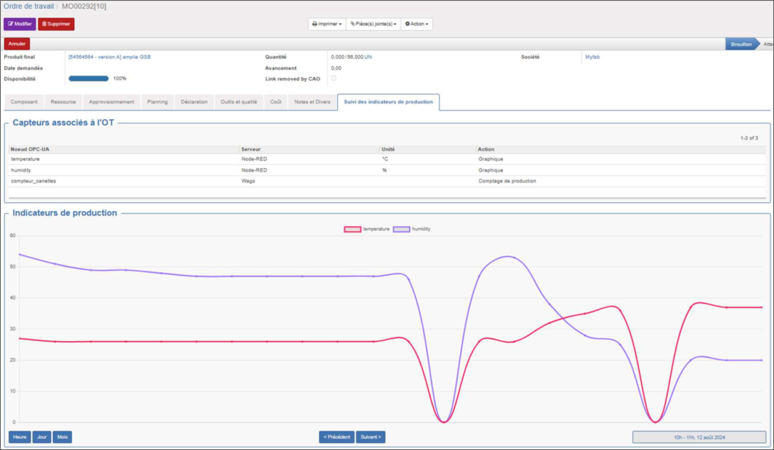Select the Coût tab

276,102
